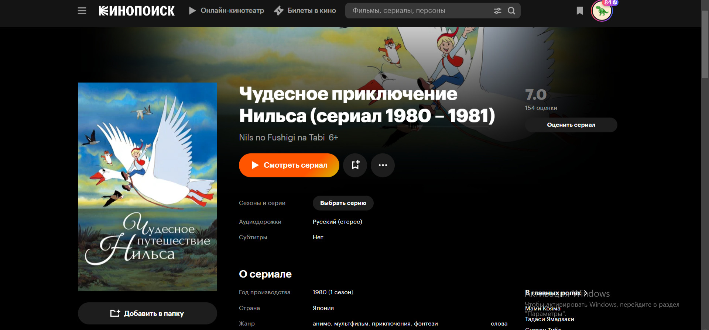709x330 pixels.
Task: Click the Смотреть сериал button
Action: pyautogui.click(x=289, y=165)
